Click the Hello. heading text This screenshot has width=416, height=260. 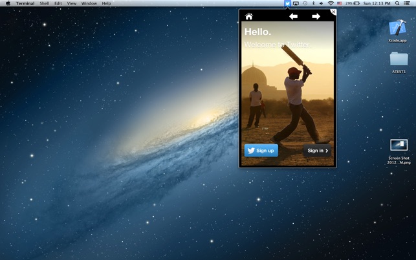(x=257, y=32)
